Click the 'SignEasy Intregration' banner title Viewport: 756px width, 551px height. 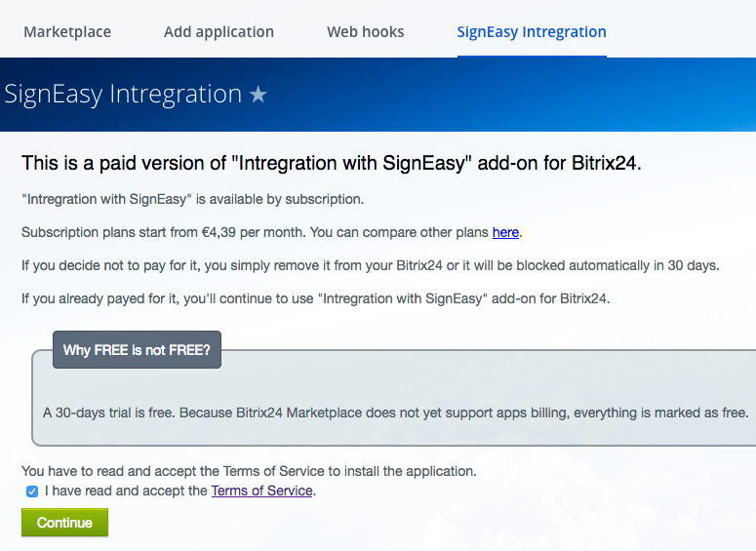click(123, 94)
